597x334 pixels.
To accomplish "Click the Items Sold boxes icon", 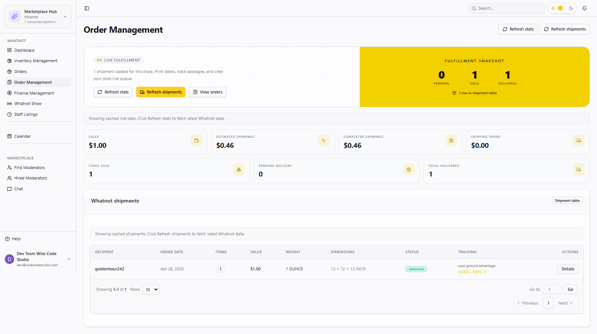I will click(x=239, y=169).
